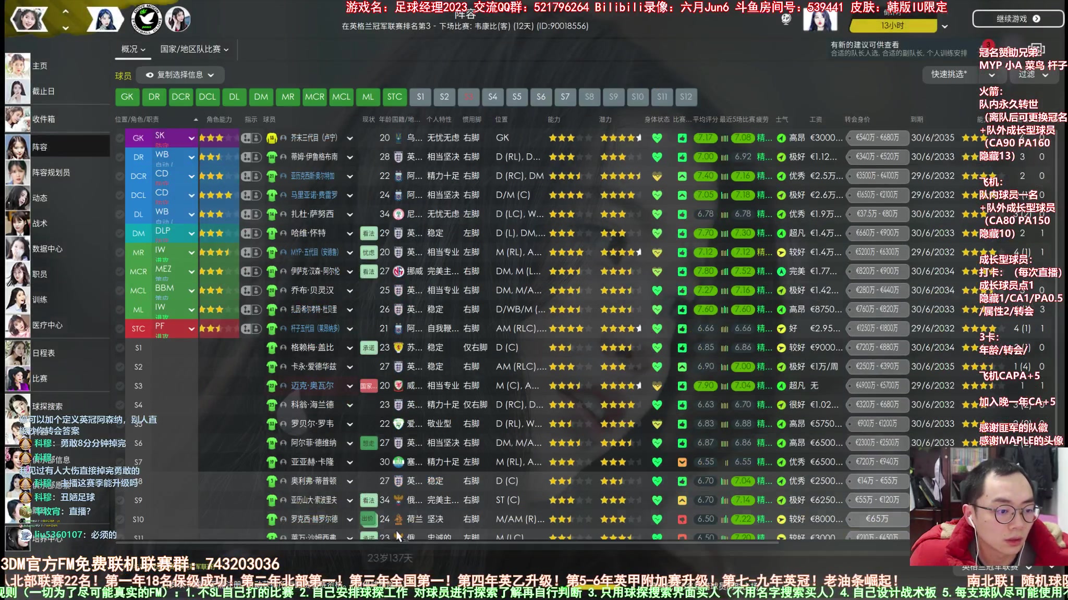Open the 过滤 dropdown
Viewport: 1068px width, 600px height.
tap(1034, 74)
